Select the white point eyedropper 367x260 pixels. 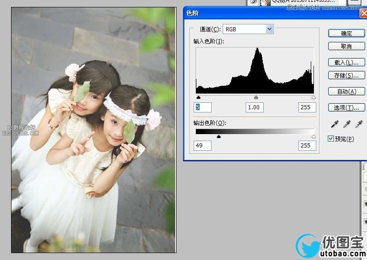coord(359,124)
